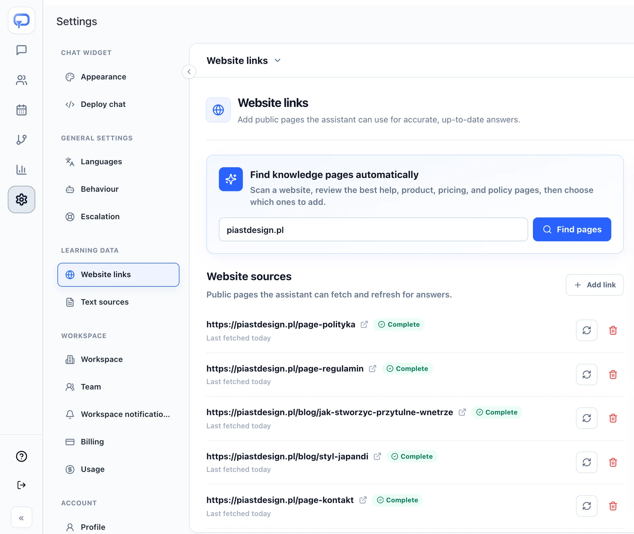Open Behaviour settings
This screenshot has height=534, width=634.
118,189
